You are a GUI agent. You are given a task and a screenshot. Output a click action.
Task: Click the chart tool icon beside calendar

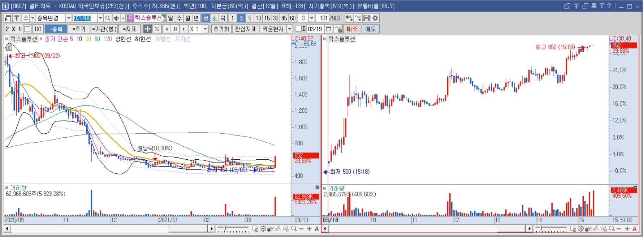pos(338,29)
